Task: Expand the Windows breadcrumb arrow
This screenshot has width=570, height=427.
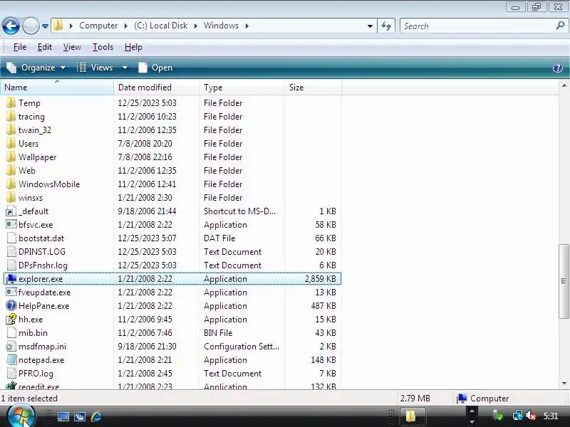Action: click(247, 26)
